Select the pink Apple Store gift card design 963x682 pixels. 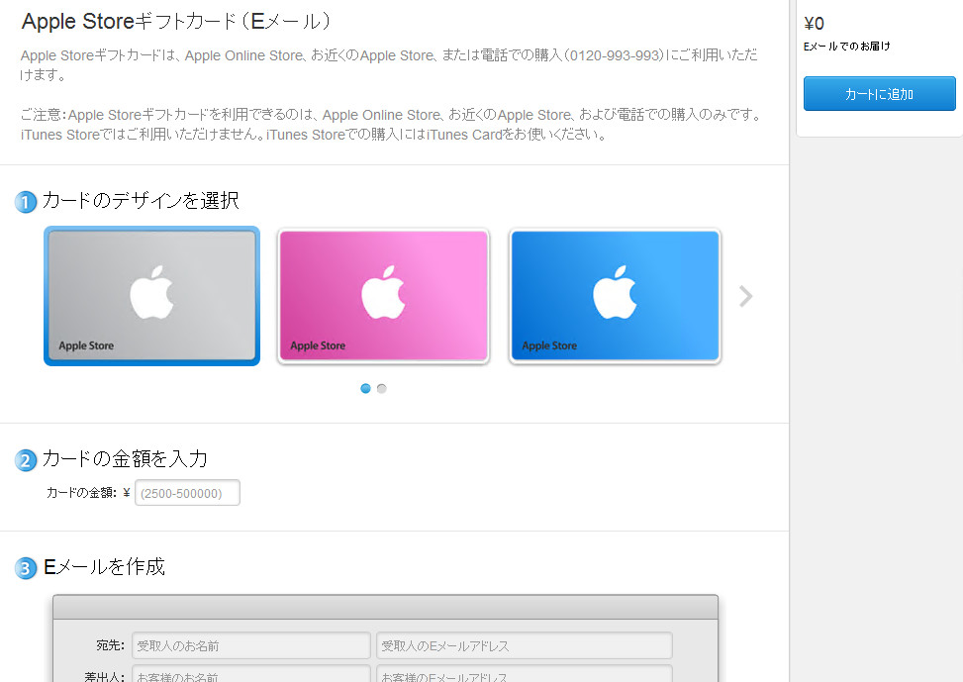(x=383, y=296)
